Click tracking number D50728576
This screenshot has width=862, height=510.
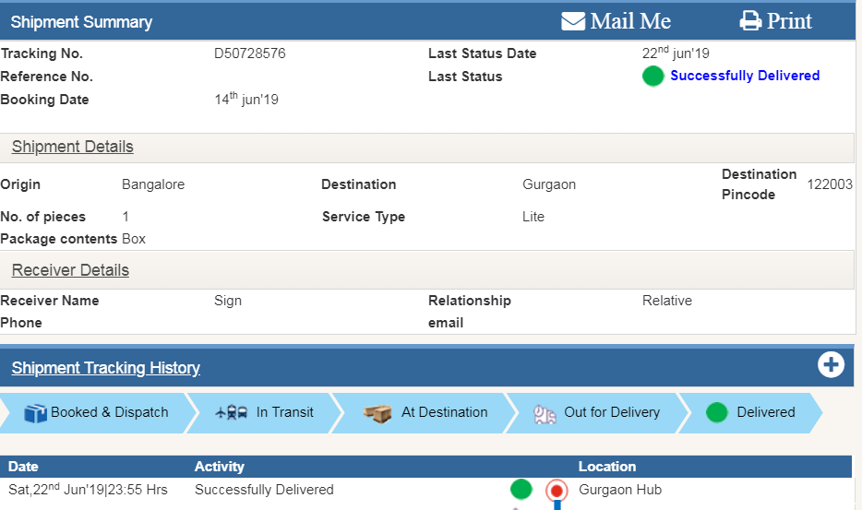pyautogui.click(x=249, y=53)
